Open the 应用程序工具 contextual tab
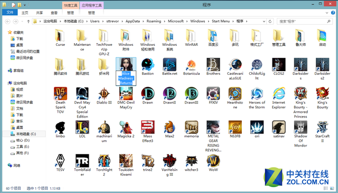 pyautogui.click(x=91, y=5)
